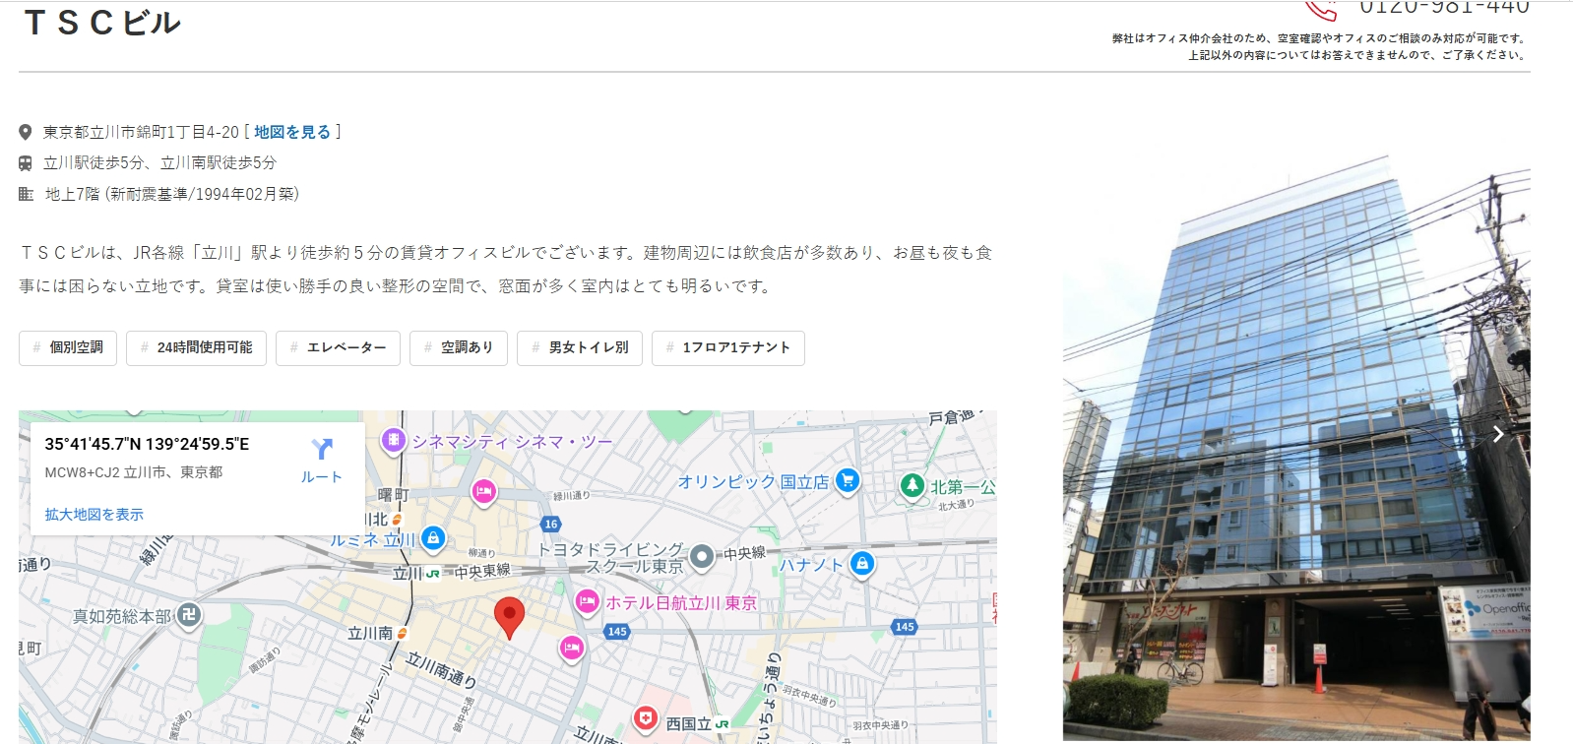Click the ホテル日航立川 hotel marker
Viewport: 1573px width, 744px height.
point(587,600)
